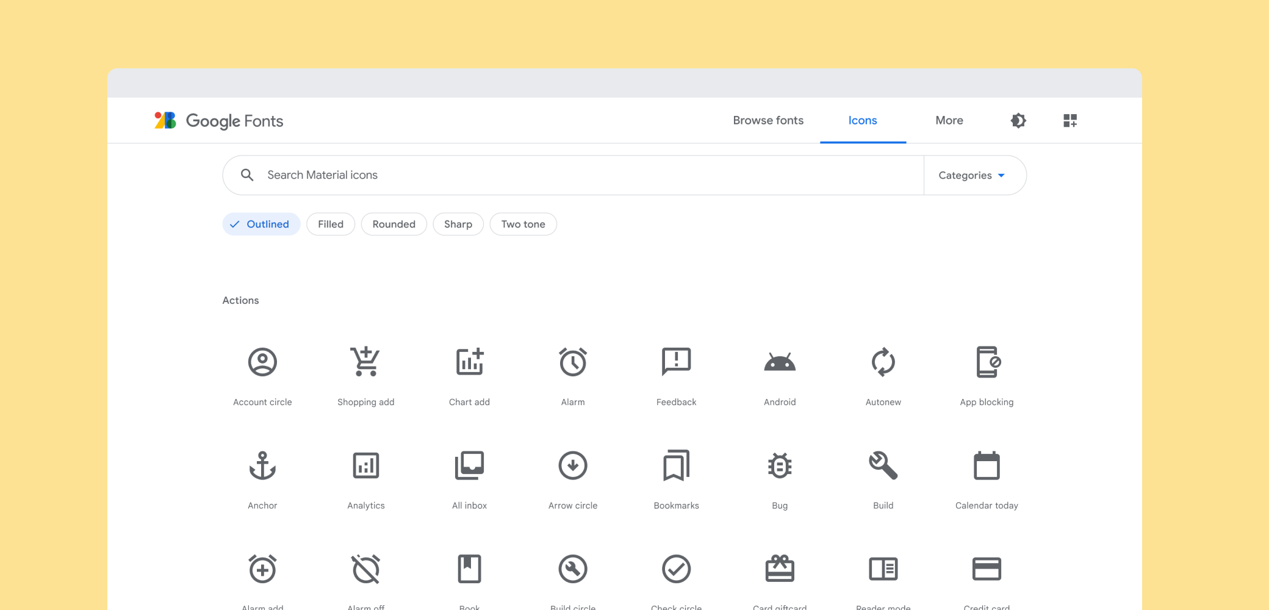Switch to the Browse fonts tab
Screen dimensions: 1269x610
pos(768,120)
